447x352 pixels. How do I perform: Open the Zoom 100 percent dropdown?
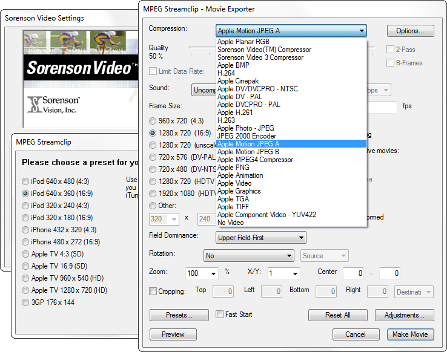(x=202, y=273)
